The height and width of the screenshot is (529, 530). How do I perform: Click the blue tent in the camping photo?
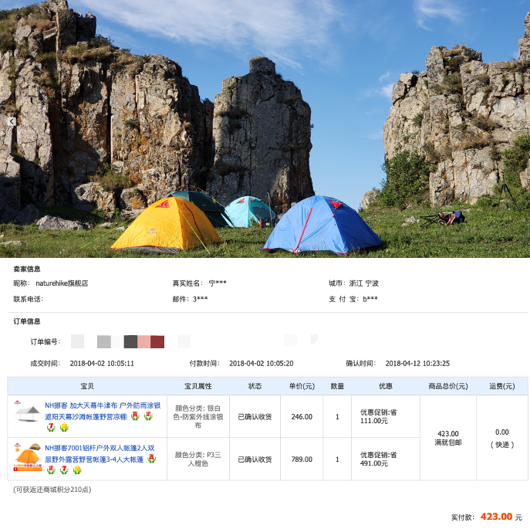322,225
